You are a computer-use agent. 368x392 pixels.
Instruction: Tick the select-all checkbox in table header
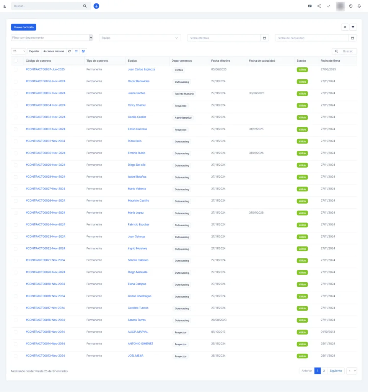tap(16, 61)
